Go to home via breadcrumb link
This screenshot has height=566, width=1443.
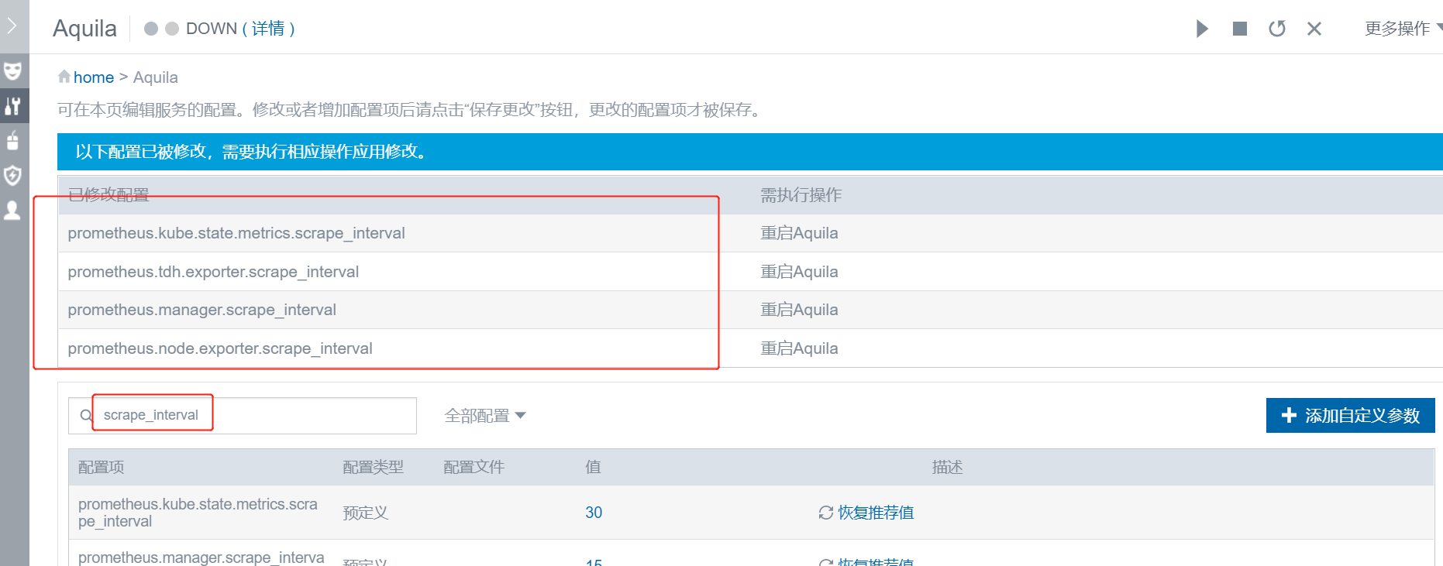point(94,77)
